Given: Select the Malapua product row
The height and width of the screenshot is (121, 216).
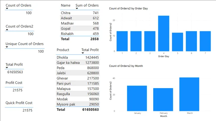Looking at the screenshot, I should pyautogui.click(x=78, y=89).
